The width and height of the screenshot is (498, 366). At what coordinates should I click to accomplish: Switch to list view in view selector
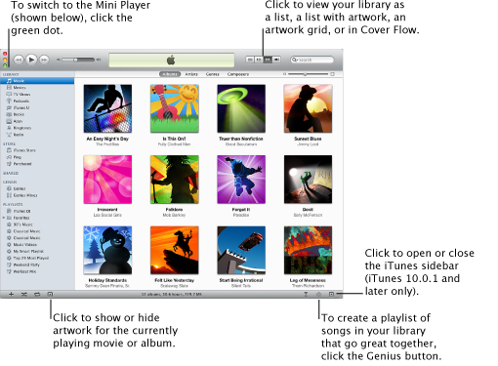[x=250, y=60]
